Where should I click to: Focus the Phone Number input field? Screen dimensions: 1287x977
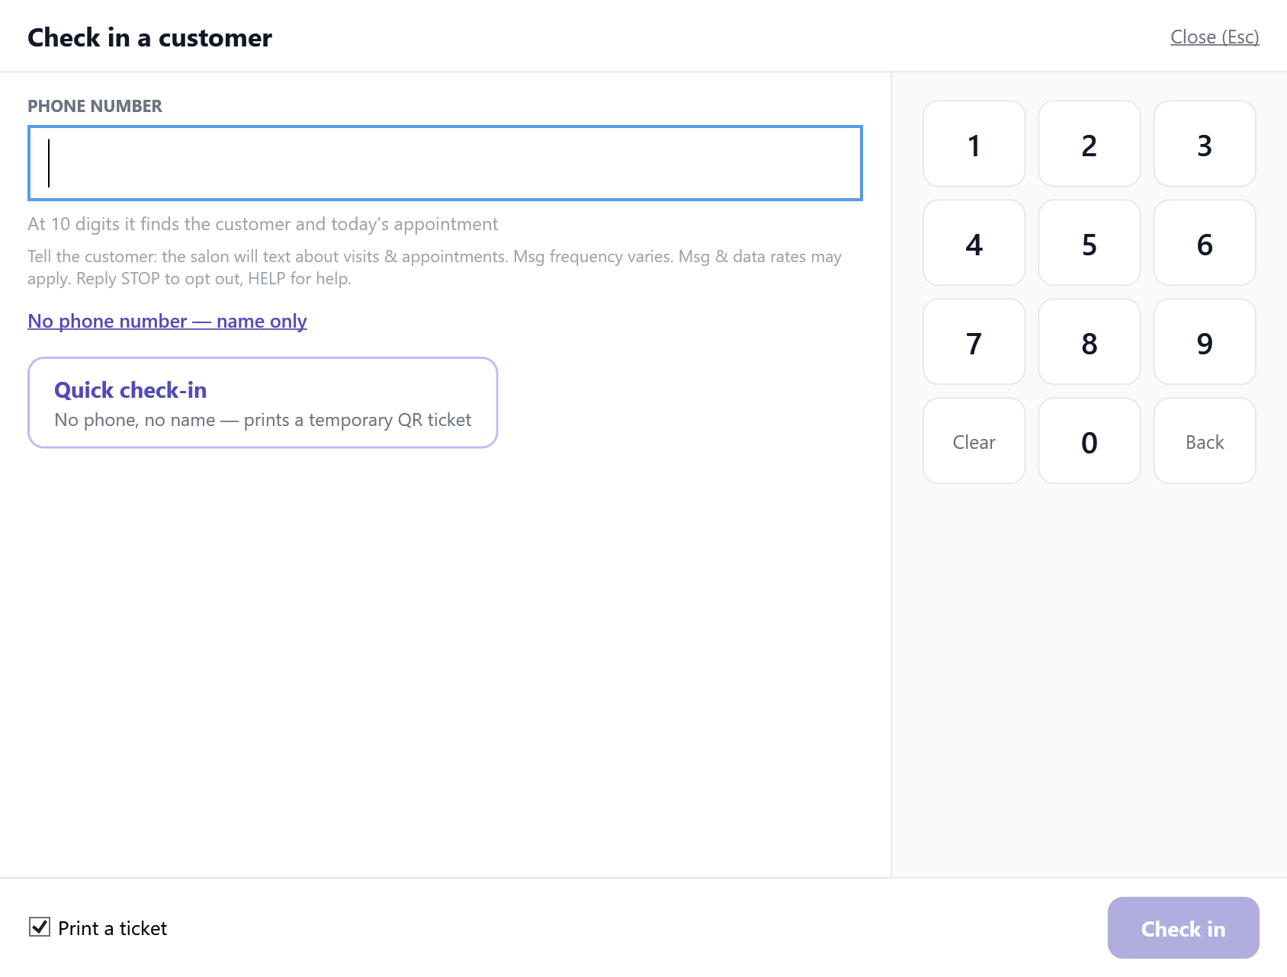click(x=445, y=163)
